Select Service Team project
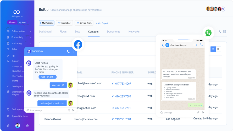Screen dimensions: 233x131 [x=84, y=23]
